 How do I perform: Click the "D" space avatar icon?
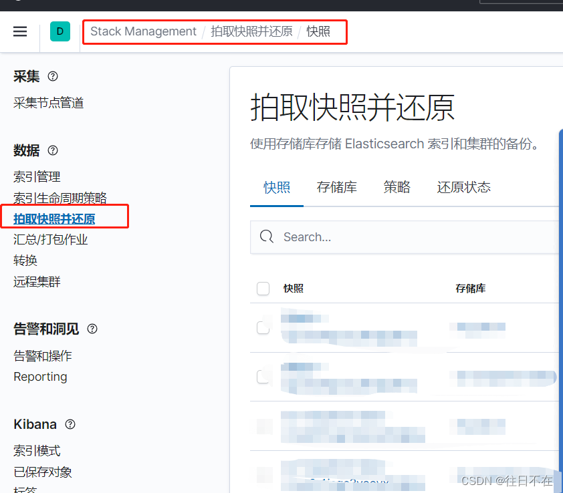tap(60, 31)
